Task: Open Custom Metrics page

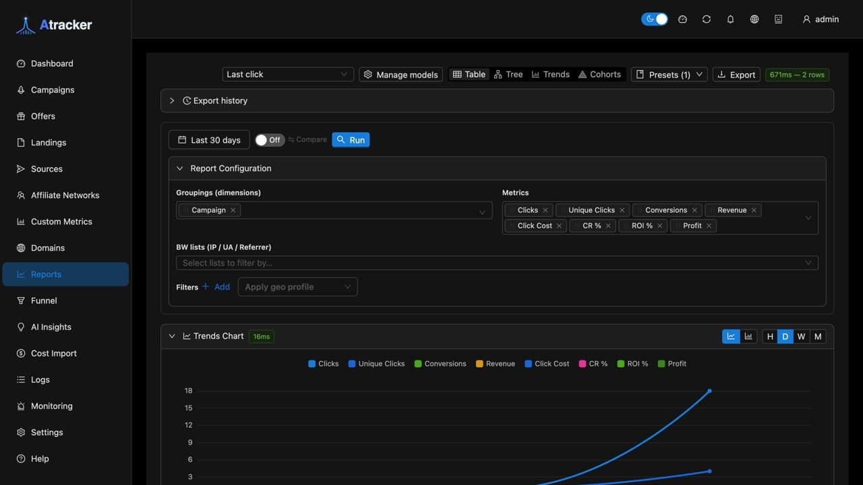Action: tap(65, 221)
